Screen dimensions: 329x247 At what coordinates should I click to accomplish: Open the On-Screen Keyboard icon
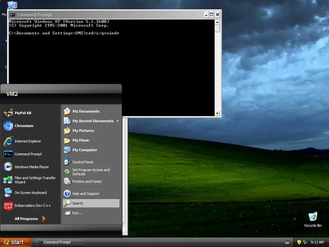(8, 193)
